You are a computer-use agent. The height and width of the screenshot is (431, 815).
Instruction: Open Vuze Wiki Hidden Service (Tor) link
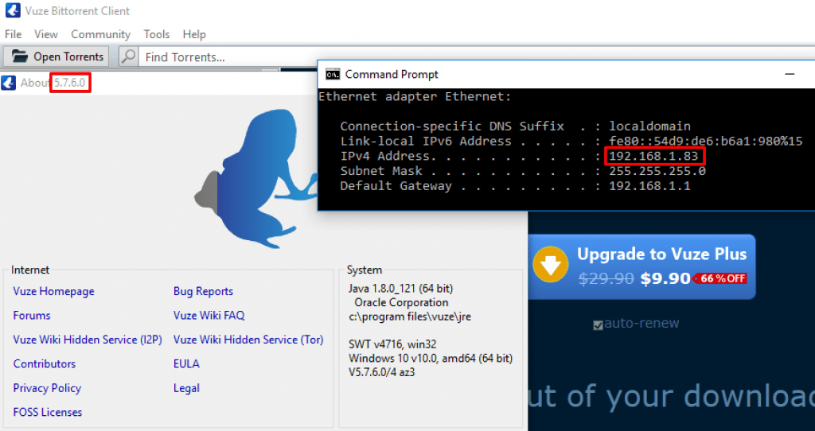248,340
